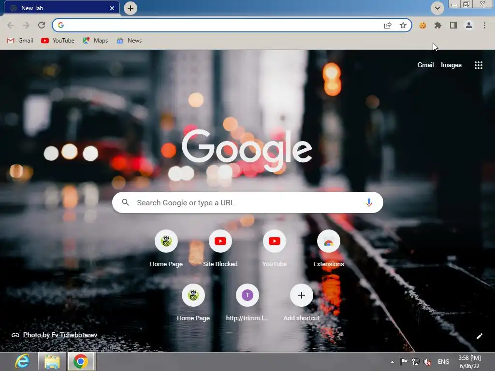Open File Explorer from the taskbar

pos(52,361)
